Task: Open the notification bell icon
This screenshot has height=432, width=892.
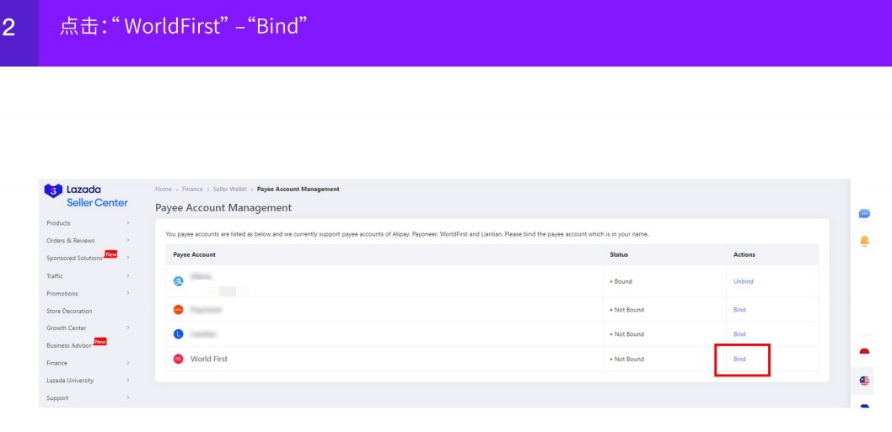Action: point(864,241)
